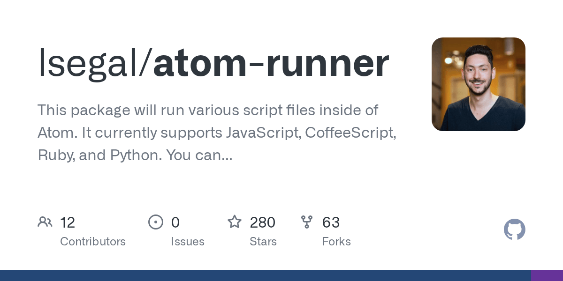
Task: Click the bold atom-runner repository name
Action: click(271, 63)
